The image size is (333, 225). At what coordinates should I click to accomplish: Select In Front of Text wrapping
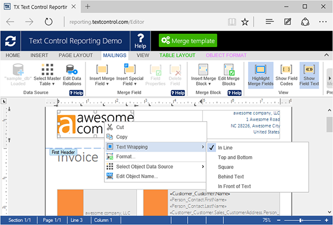click(x=257, y=186)
